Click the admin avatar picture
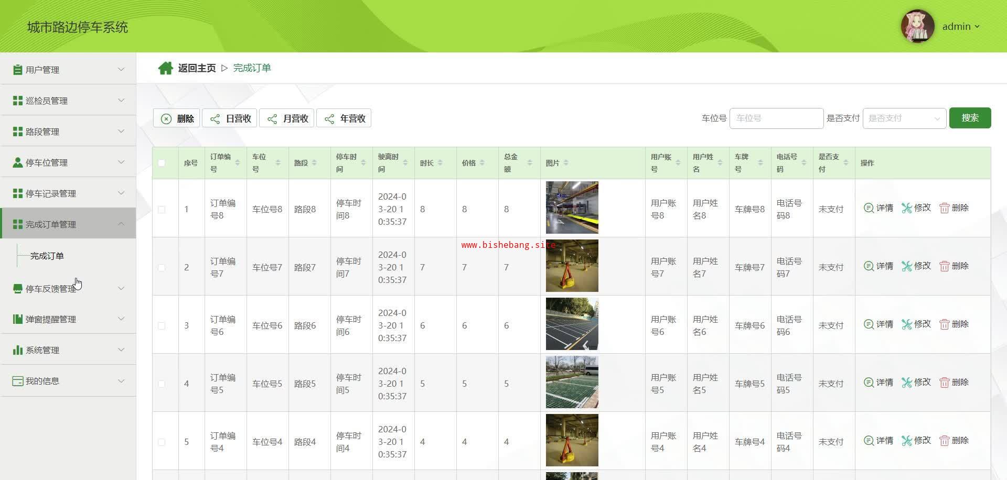 point(917,26)
